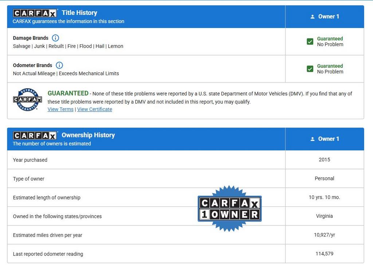Screen dimensions: 373x266
Task: Click the green checkmark for Odometer Brands
Action: (310, 69)
